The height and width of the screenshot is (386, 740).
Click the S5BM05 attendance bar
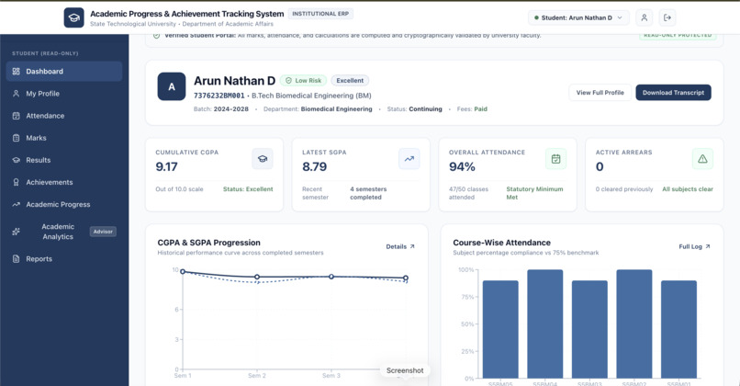click(500, 329)
